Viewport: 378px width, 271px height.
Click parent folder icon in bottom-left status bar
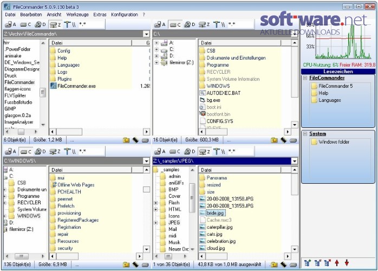[x=126, y=264]
